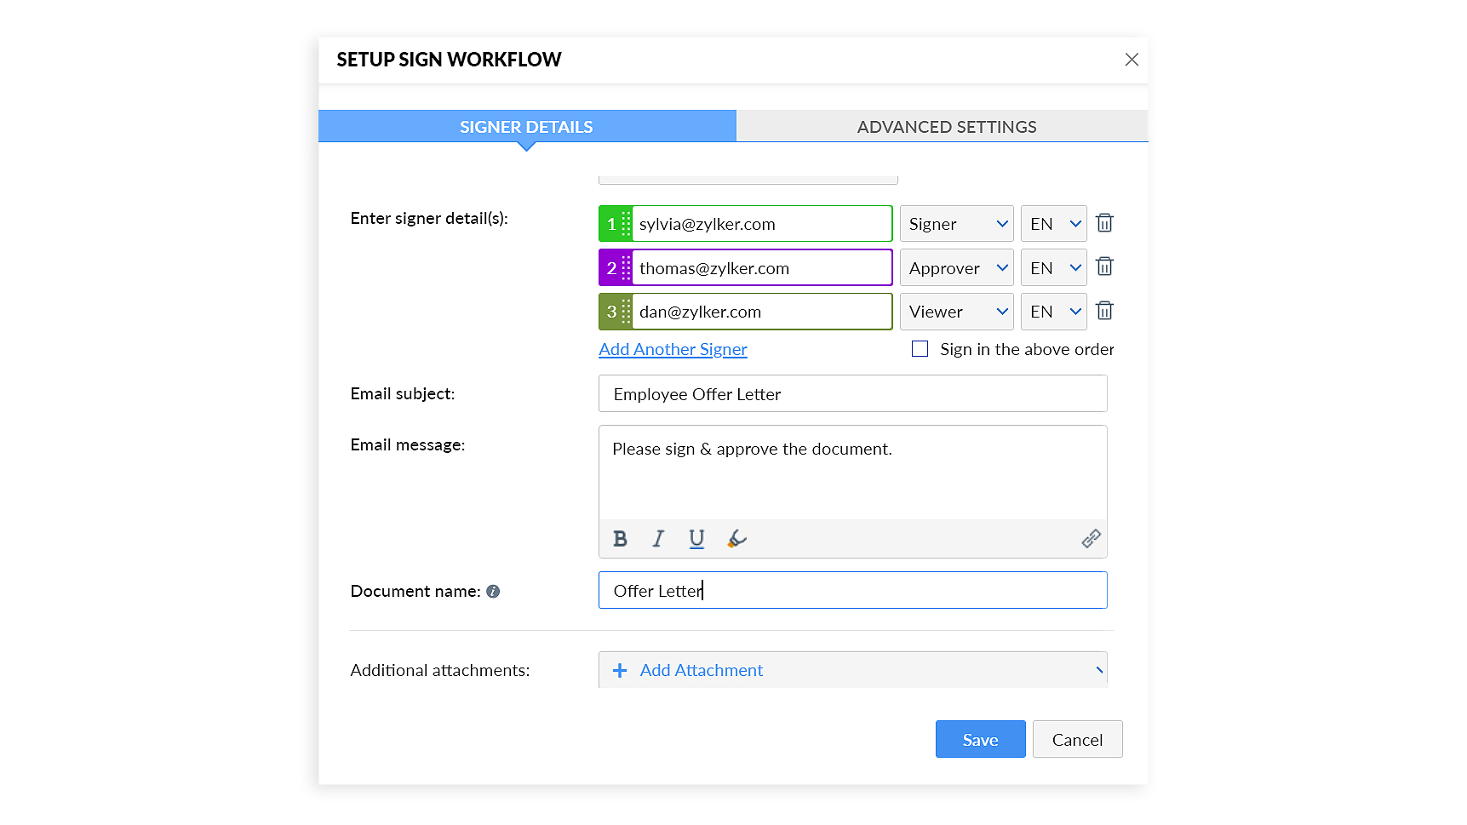Viewport: 1467px width, 825px height.
Task: Click the Save button
Action: 980,739
